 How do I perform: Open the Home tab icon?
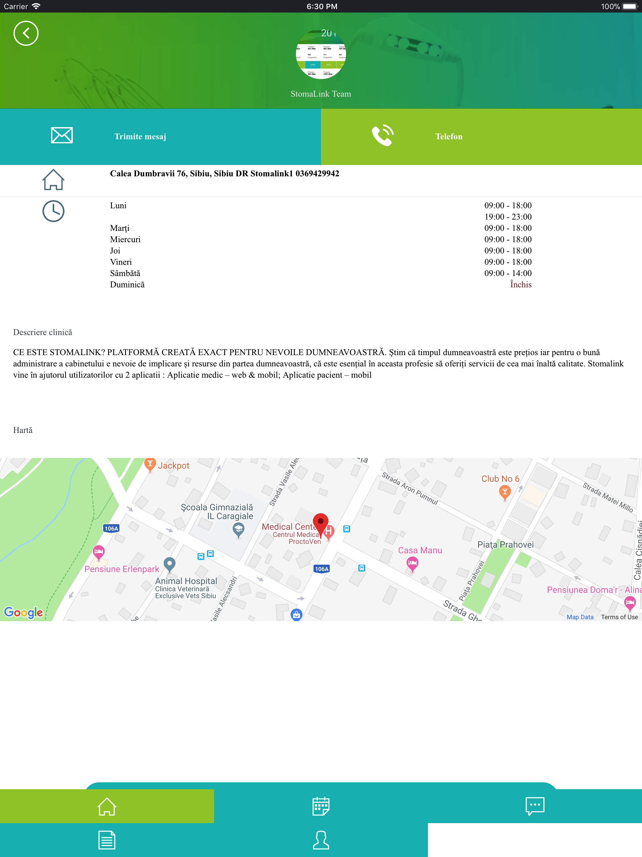pos(107,806)
